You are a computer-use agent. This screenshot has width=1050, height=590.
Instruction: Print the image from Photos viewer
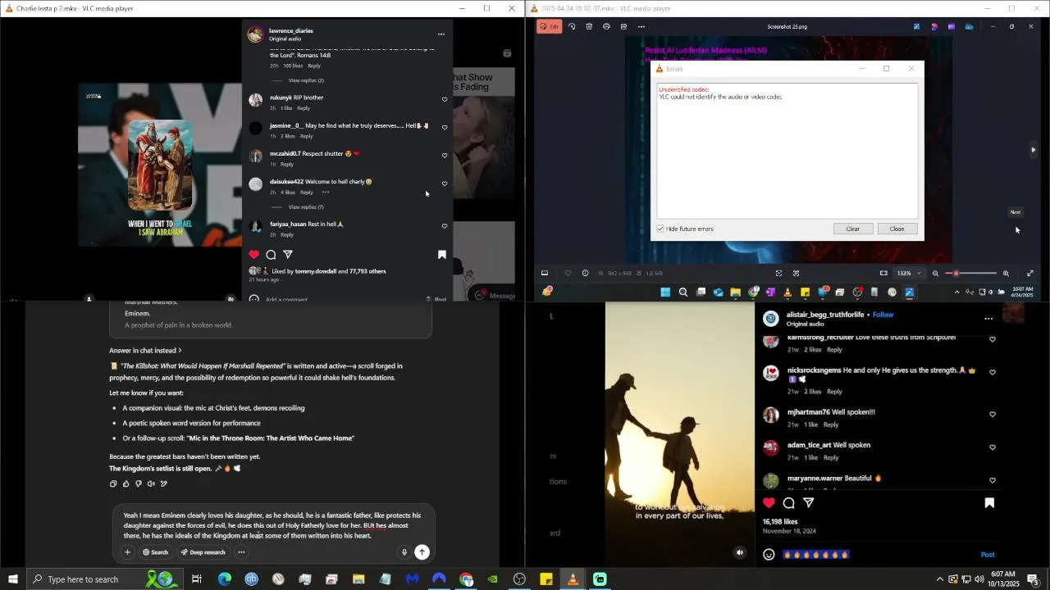click(606, 26)
